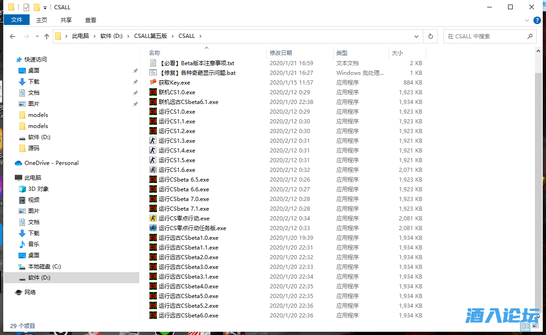Go back to the previous folder
The height and width of the screenshot is (335, 546).
click(12, 36)
